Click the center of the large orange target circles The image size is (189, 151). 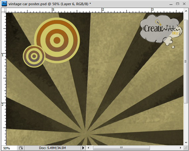(x=57, y=40)
